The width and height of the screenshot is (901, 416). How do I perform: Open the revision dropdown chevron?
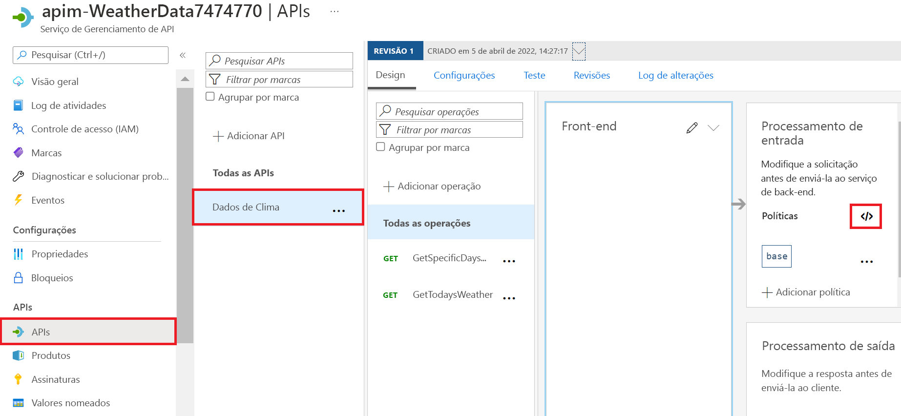coord(579,51)
